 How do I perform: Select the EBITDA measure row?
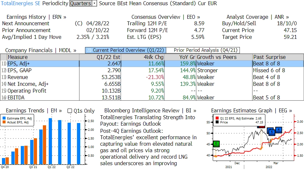[152, 97]
